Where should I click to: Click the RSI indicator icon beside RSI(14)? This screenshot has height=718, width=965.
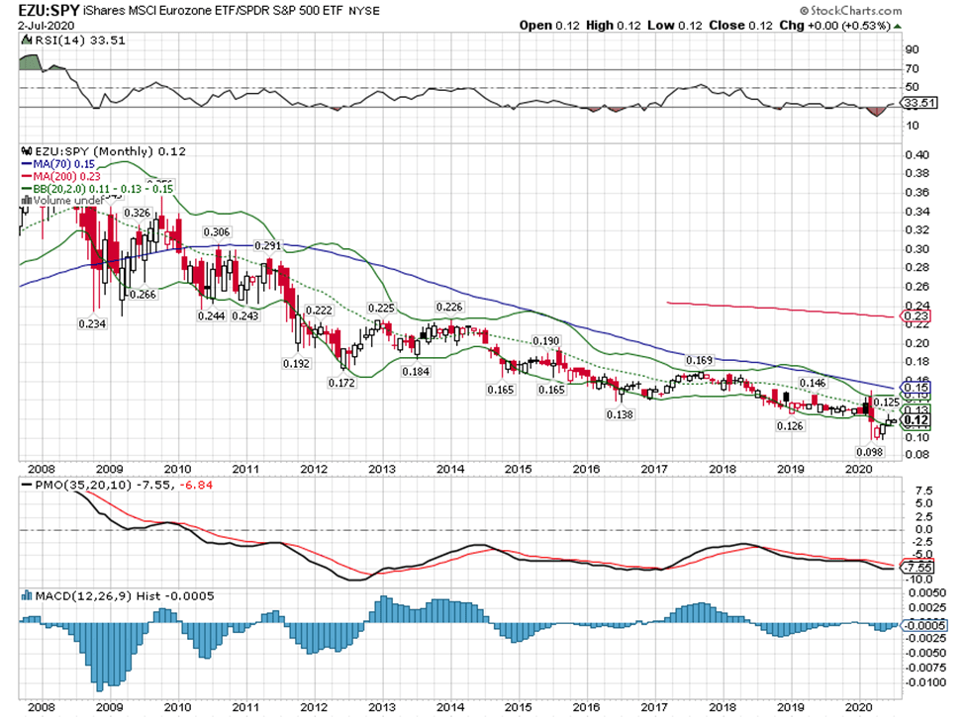(27, 40)
